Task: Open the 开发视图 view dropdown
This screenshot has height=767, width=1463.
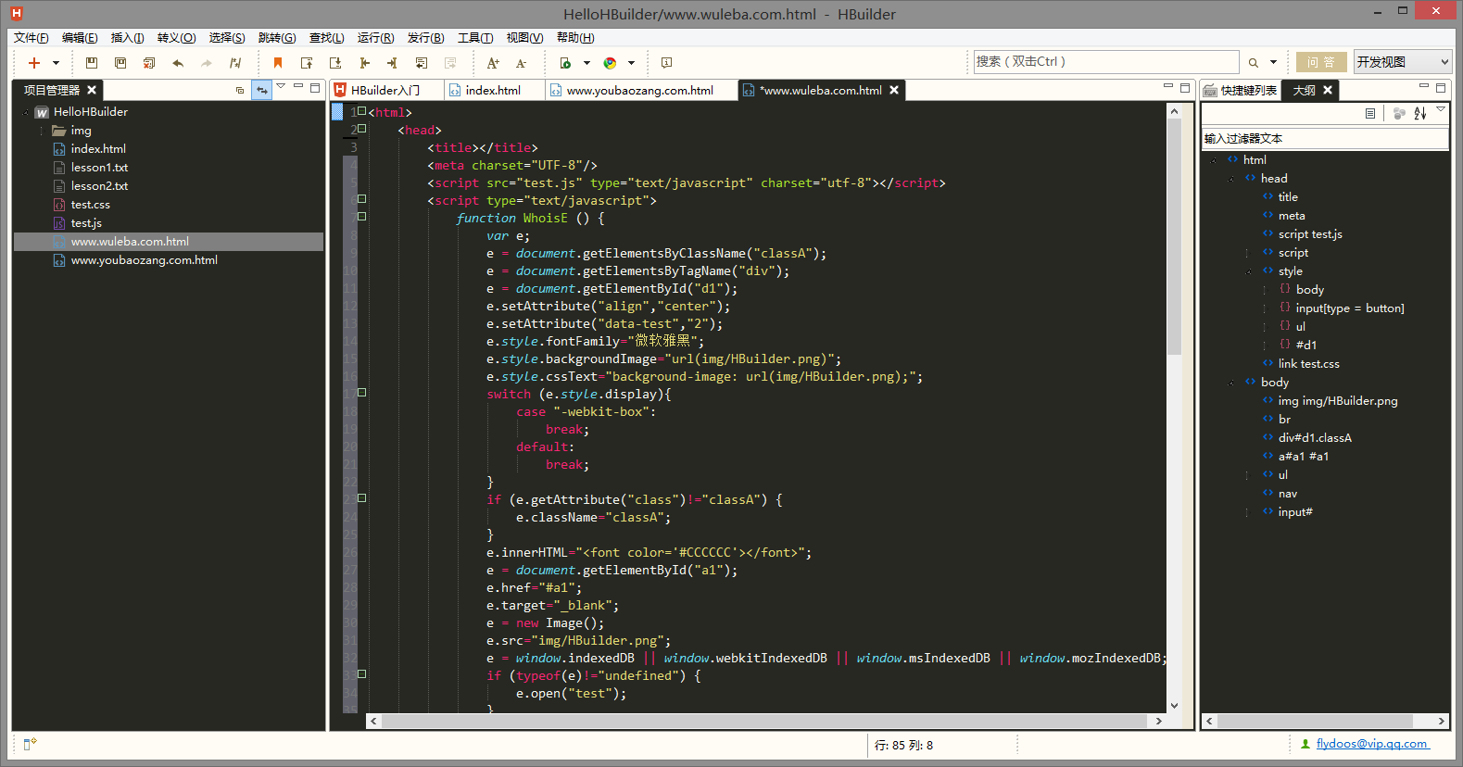Action: pos(1402,62)
